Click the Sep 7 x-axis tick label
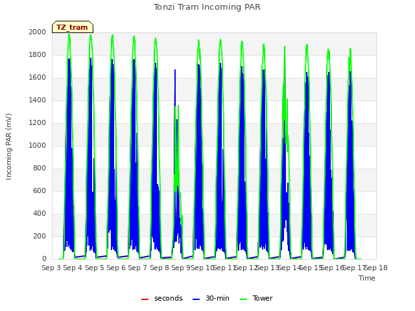415x311 pixels. click(x=137, y=268)
